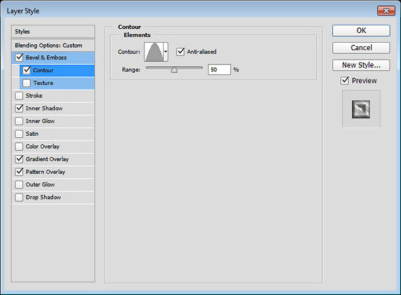
Task: Click the contour curve thumbnail
Action: click(154, 52)
